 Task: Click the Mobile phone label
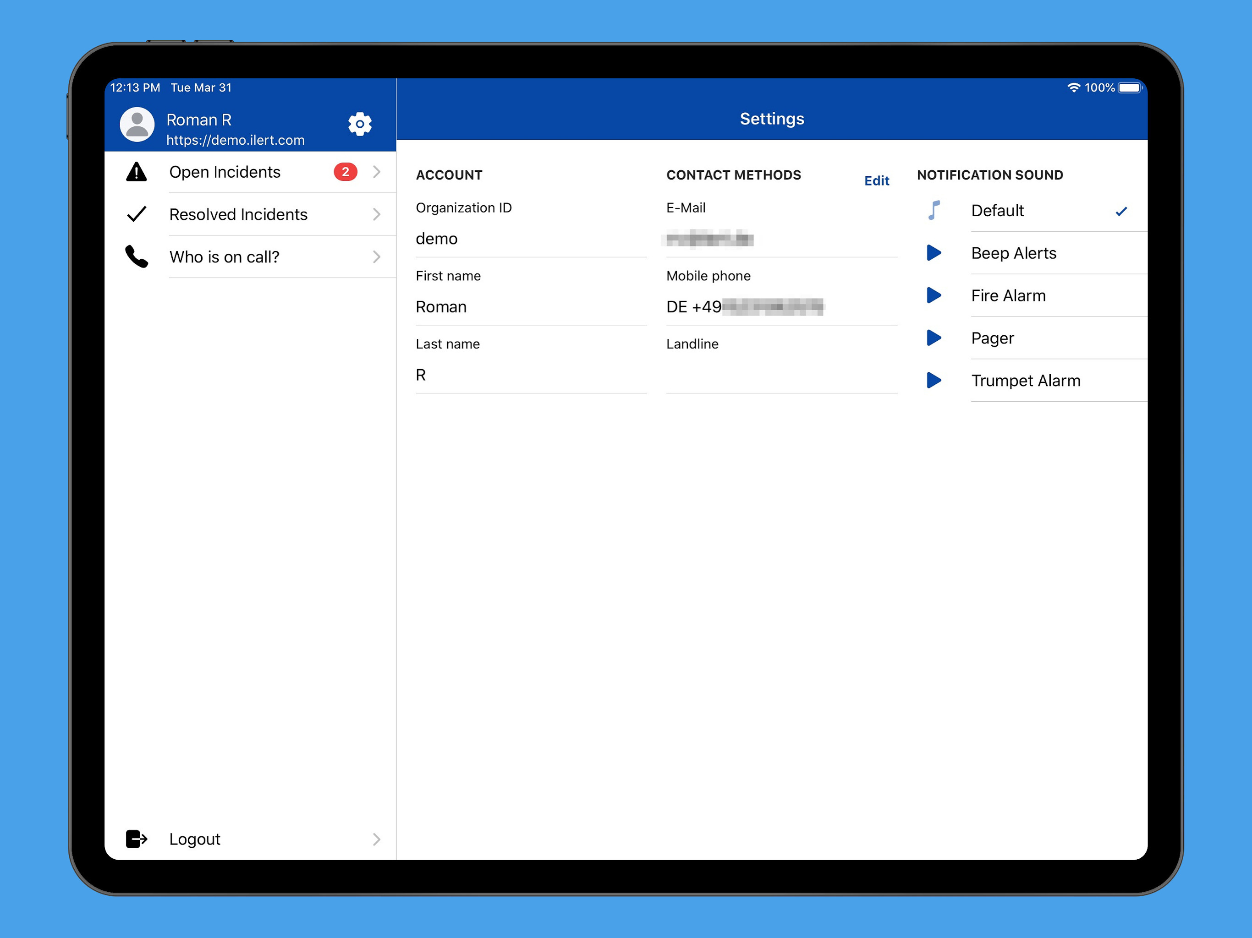point(708,276)
